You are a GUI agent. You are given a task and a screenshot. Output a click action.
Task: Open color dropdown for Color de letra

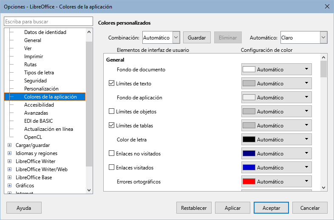[277, 139]
